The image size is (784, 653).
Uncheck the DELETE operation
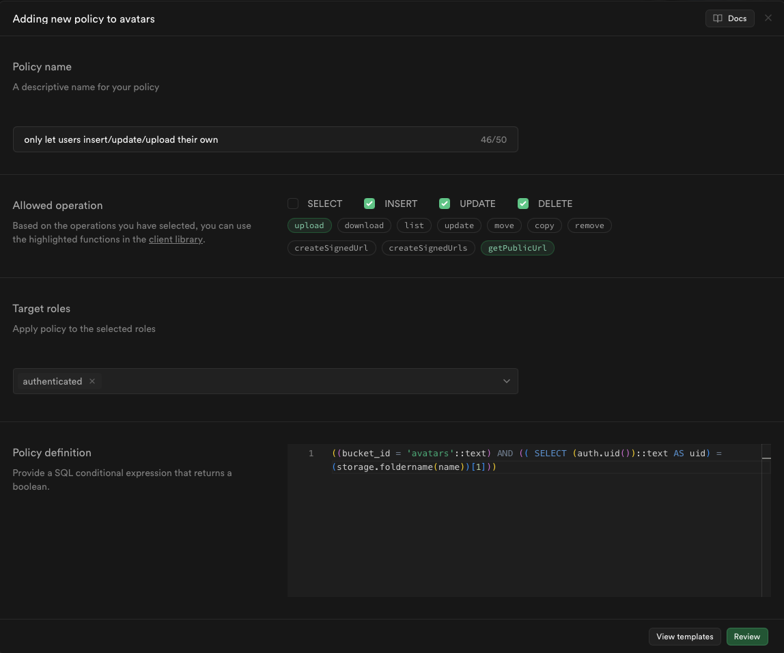(x=523, y=203)
